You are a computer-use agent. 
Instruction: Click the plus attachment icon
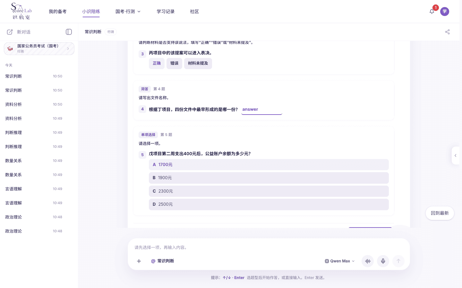(x=139, y=261)
